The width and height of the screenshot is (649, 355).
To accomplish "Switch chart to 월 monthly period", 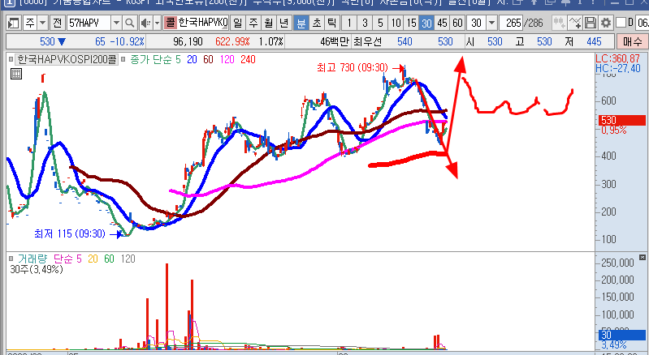I will pos(269,23).
